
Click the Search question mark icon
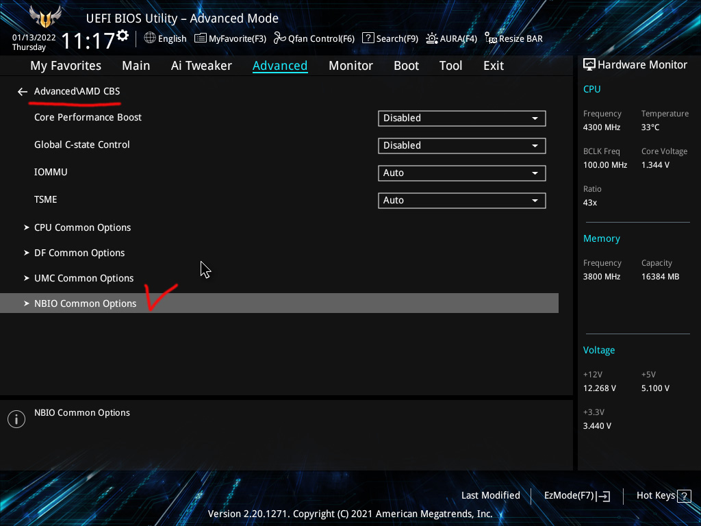click(x=368, y=38)
